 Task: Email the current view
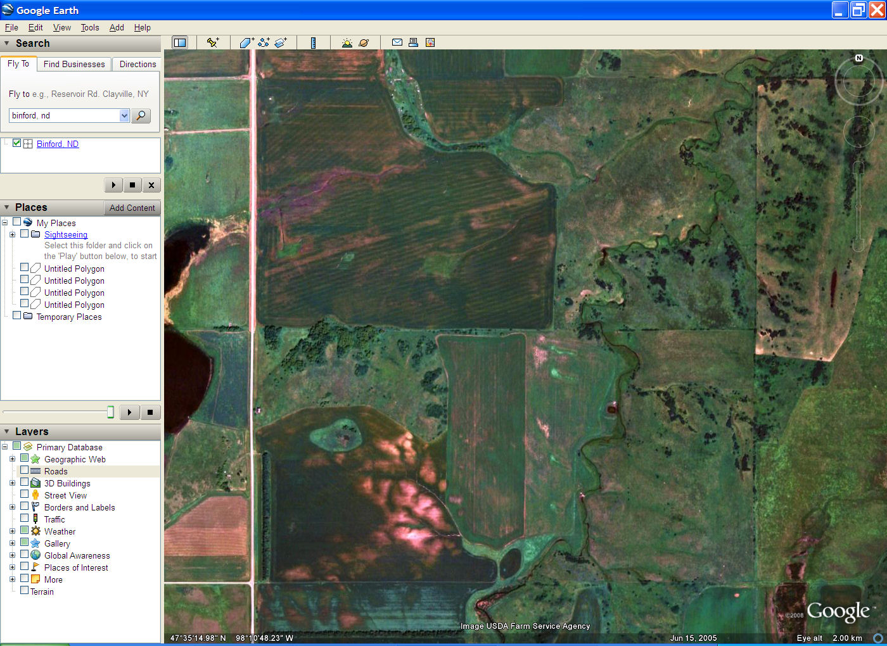tap(397, 42)
